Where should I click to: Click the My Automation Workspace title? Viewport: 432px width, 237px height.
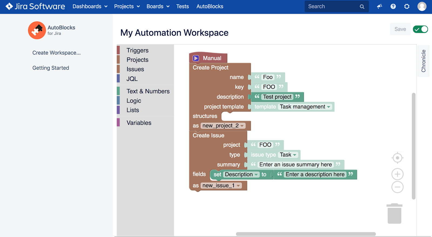coord(174,33)
